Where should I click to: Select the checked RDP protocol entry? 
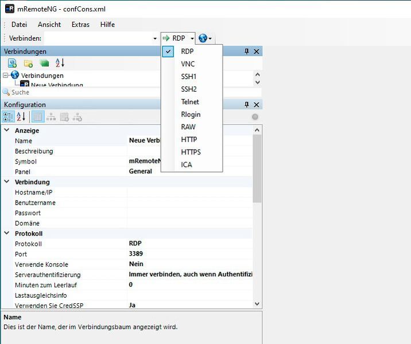[x=192, y=51]
